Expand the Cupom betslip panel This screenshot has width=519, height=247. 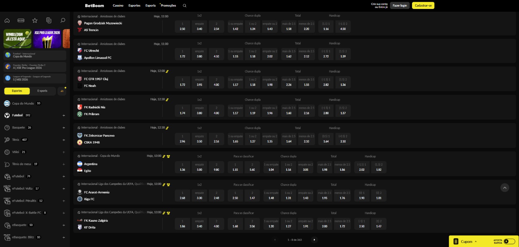476,241
